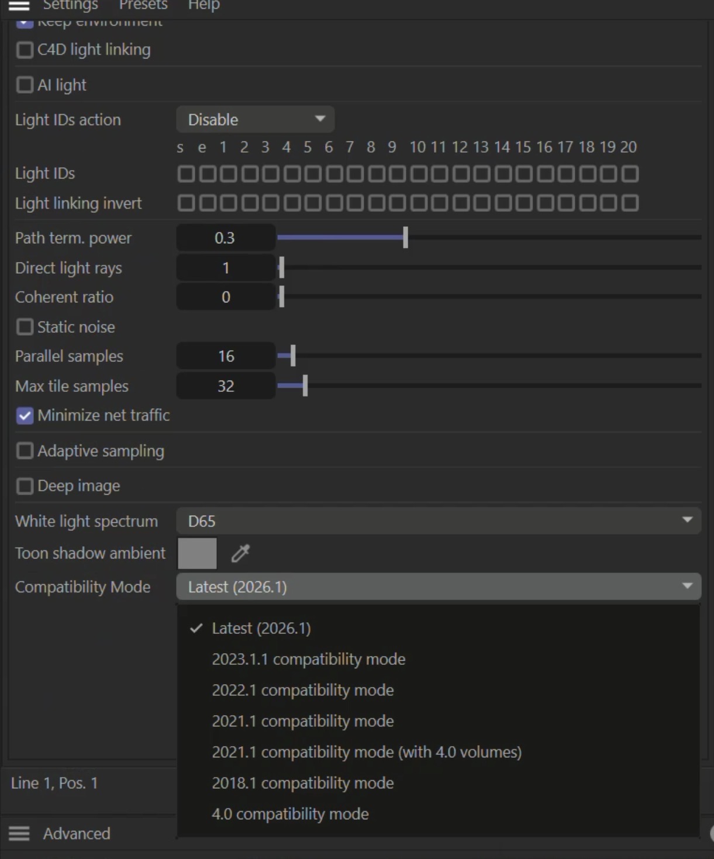Open the Help menu
The width and height of the screenshot is (714, 859).
click(203, 5)
